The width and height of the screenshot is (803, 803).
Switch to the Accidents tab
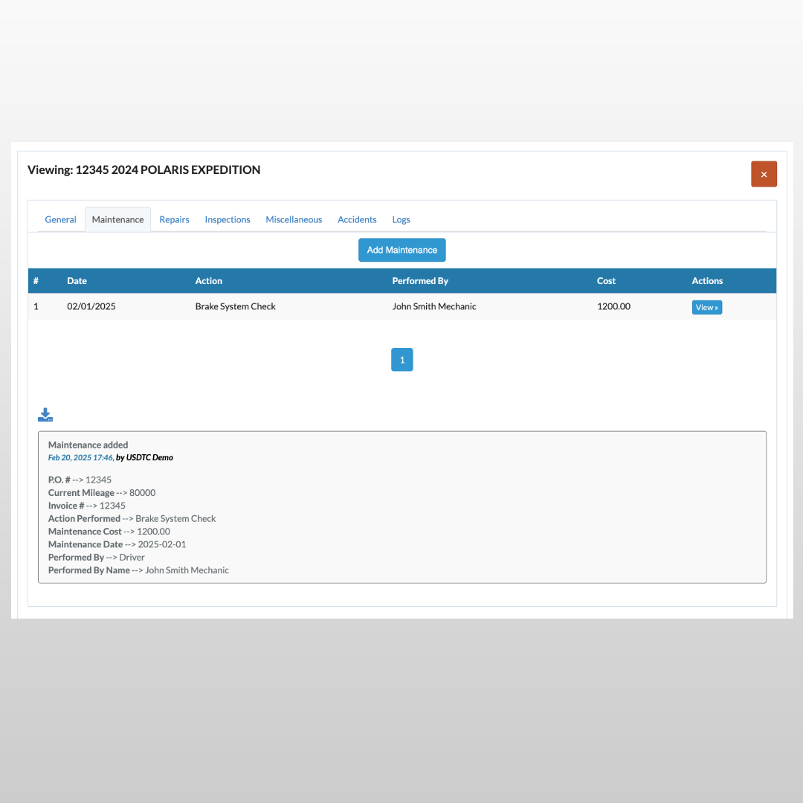click(x=357, y=219)
